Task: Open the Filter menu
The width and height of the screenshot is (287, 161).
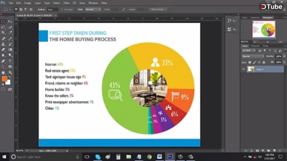Action: coord(66,3)
